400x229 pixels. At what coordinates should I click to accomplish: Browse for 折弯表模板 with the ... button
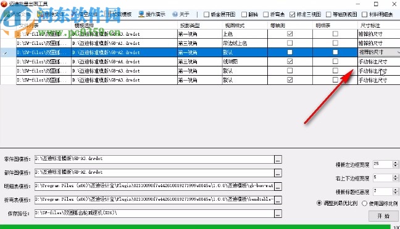pos(278,200)
